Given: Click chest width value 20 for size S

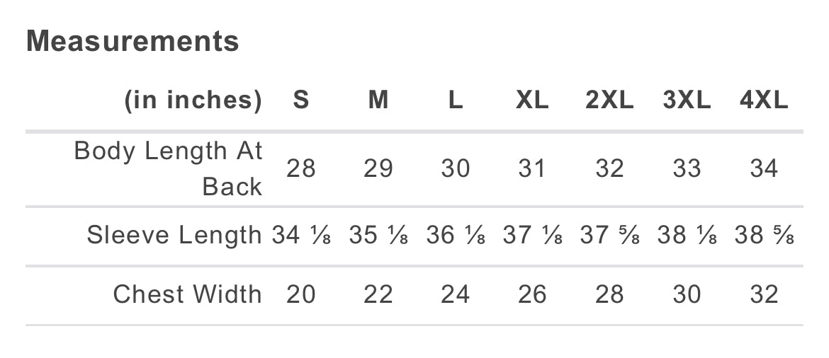Looking at the screenshot, I should pos(301,294).
